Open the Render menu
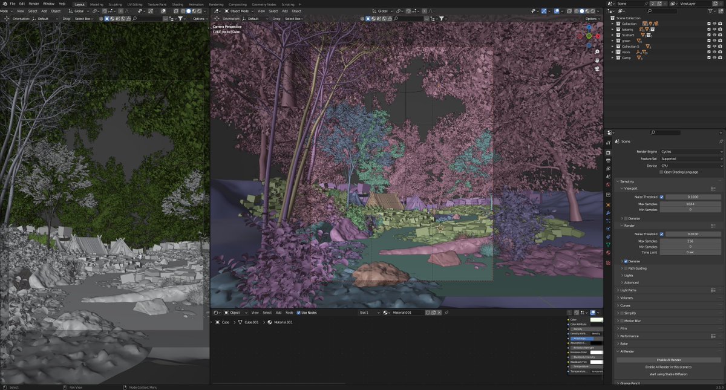Screen dimensions: 726x390 point(34,4)
